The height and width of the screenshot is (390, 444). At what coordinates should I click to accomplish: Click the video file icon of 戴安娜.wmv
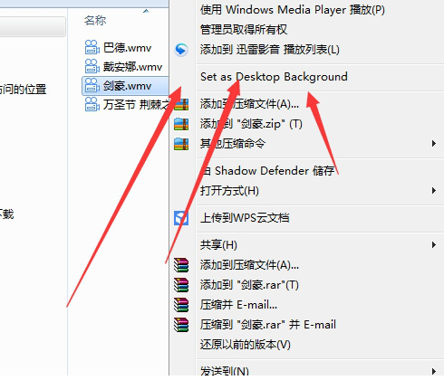coord(92,66)
